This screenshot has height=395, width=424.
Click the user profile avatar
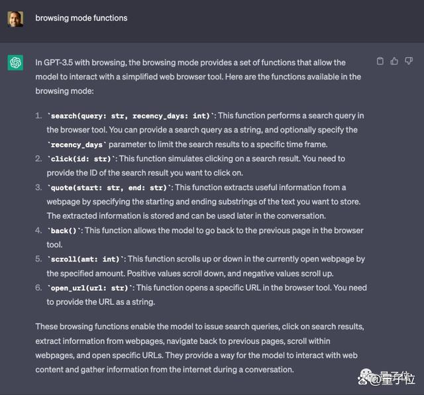coord(15,19)
